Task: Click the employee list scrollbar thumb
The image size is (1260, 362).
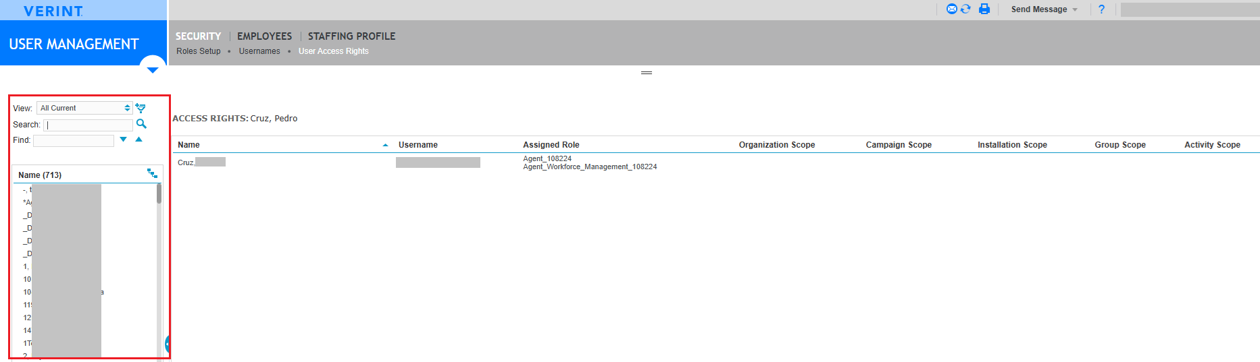Action: pyautogui.click(x=159, y=193)
